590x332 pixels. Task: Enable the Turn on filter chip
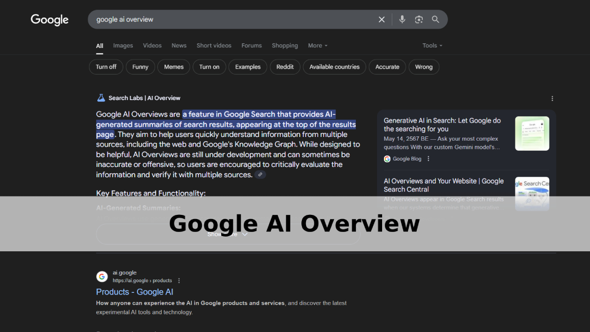pyautogui.click(x=209, y=67)
